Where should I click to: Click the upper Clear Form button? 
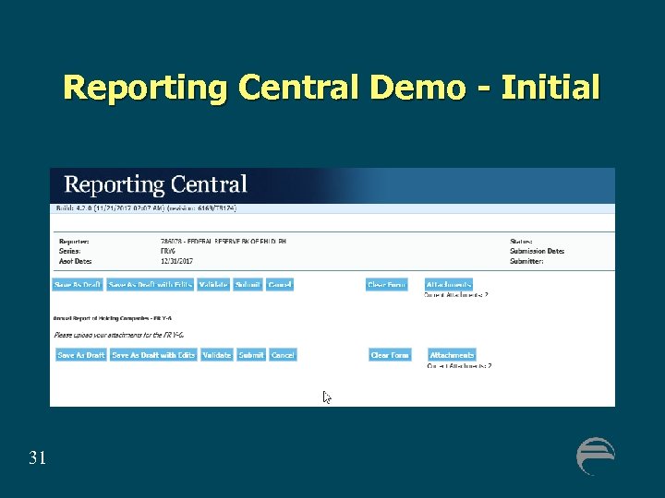(x=387, y=285)
